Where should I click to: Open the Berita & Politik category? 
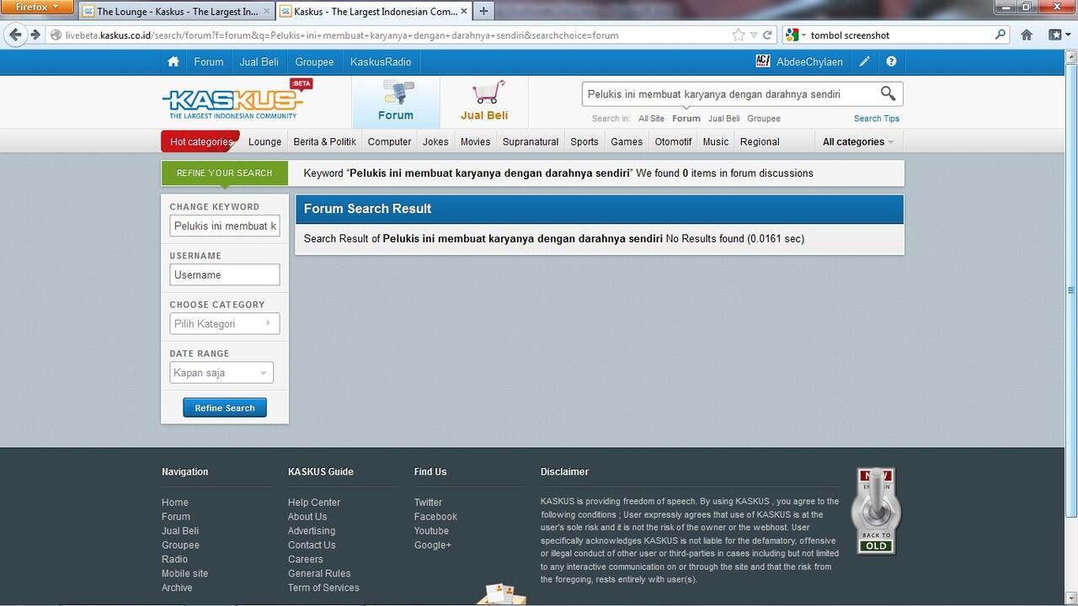(x=324, y=141)
